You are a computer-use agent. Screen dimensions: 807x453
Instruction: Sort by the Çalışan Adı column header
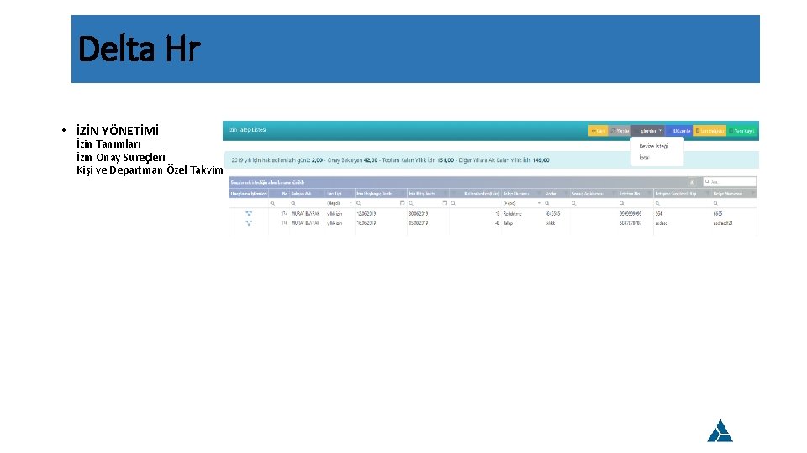pos(308,194)
